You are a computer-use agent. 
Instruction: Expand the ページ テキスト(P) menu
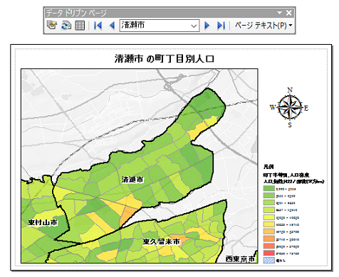[x=264, y=26]
